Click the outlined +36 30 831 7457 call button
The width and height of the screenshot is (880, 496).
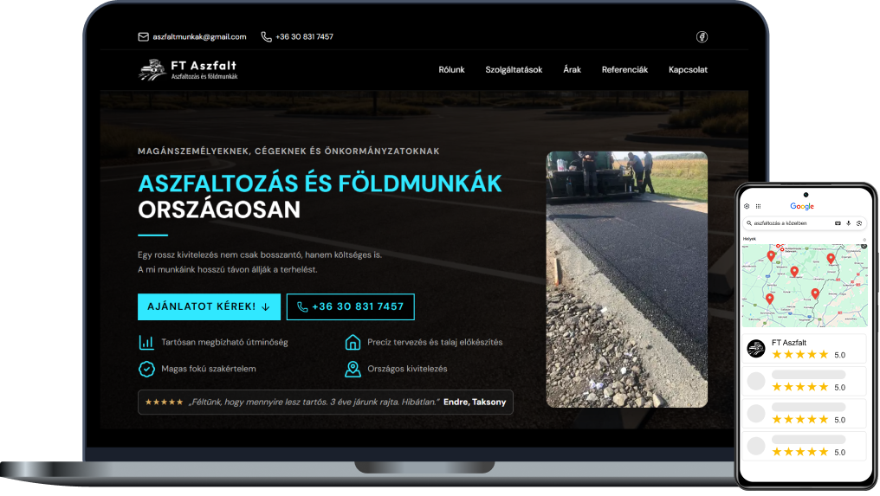[x=350, y=307]
